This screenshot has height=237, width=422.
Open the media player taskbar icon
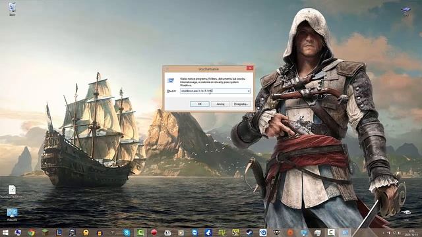[x=181, y=232]
